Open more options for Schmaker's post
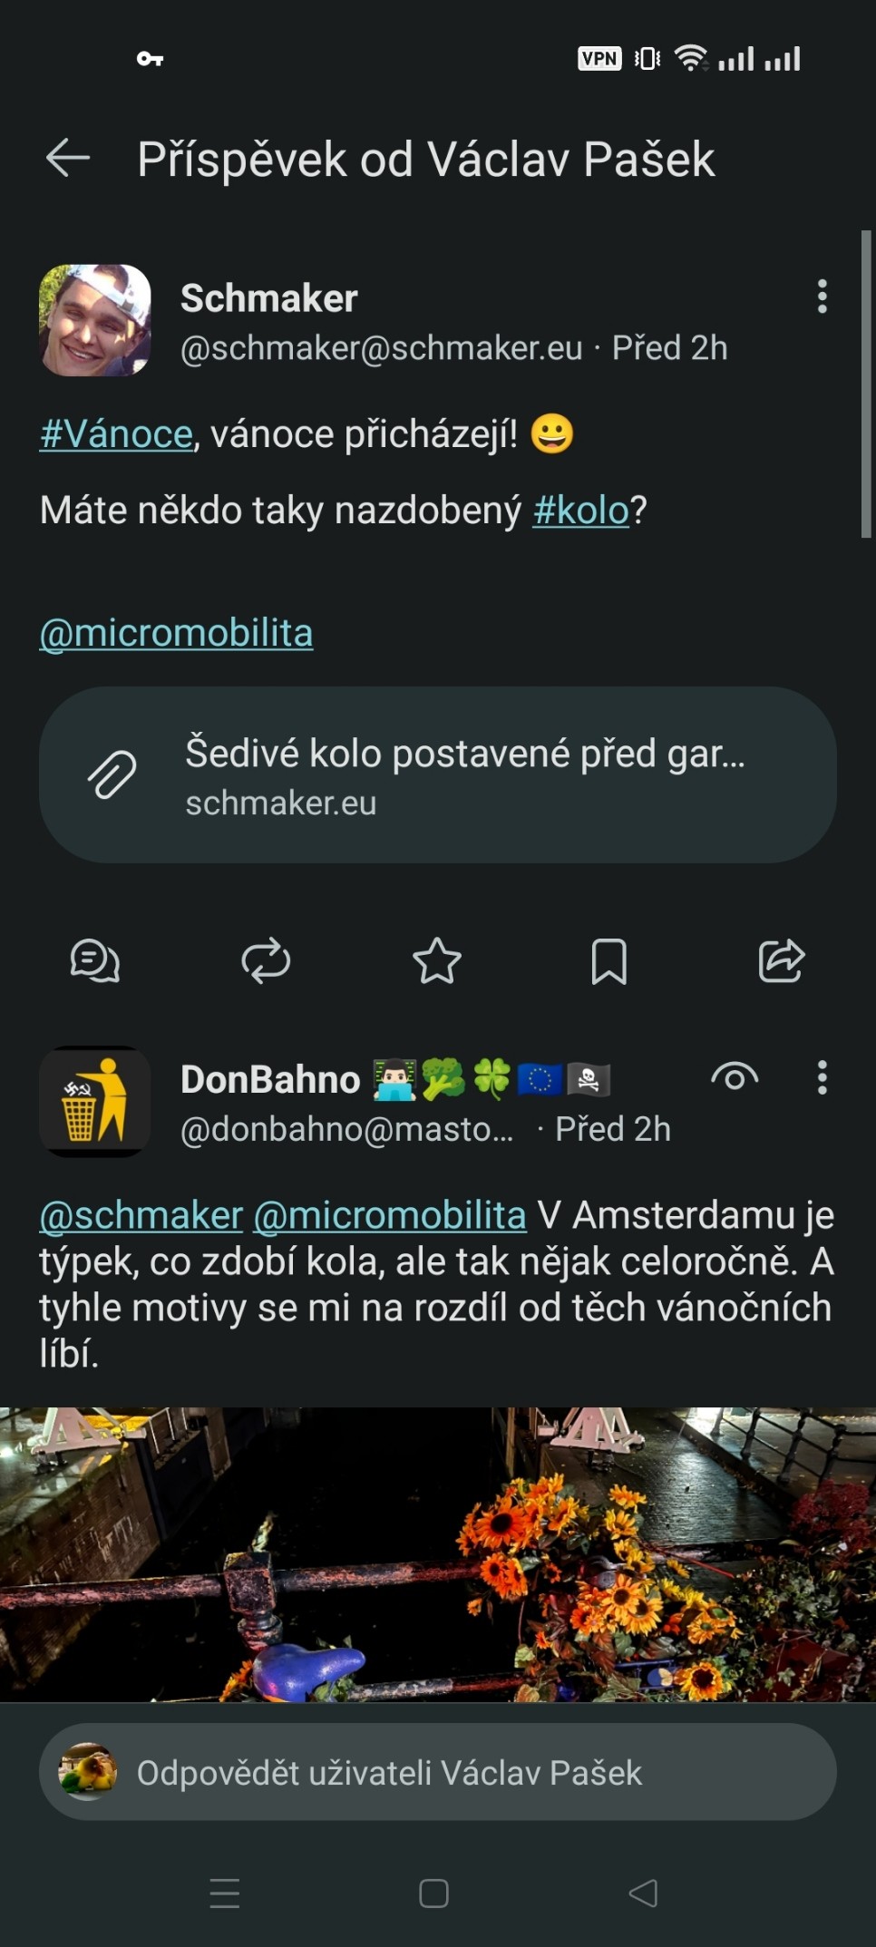 (x=822, y=297)
